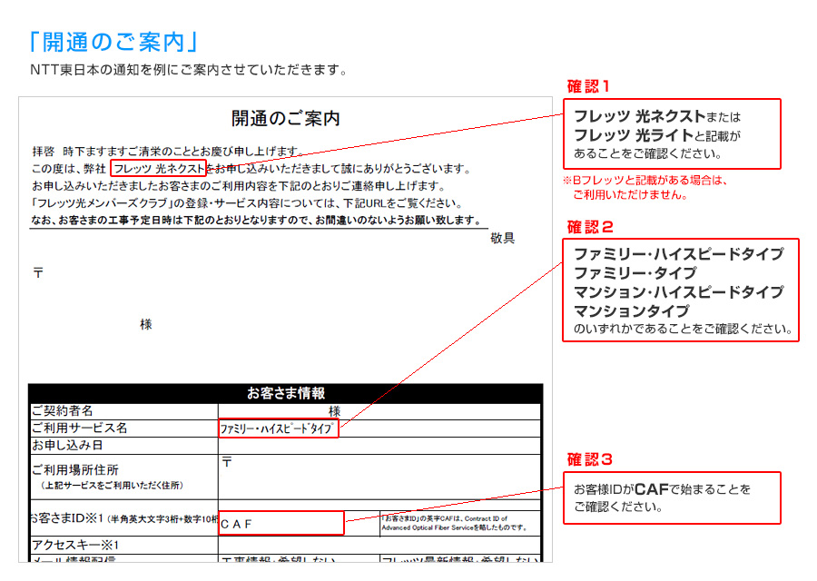Click マンションタイプ in the 確認2 box
The width and height of the screenshot is (817, 581).
tap(631, 311)
